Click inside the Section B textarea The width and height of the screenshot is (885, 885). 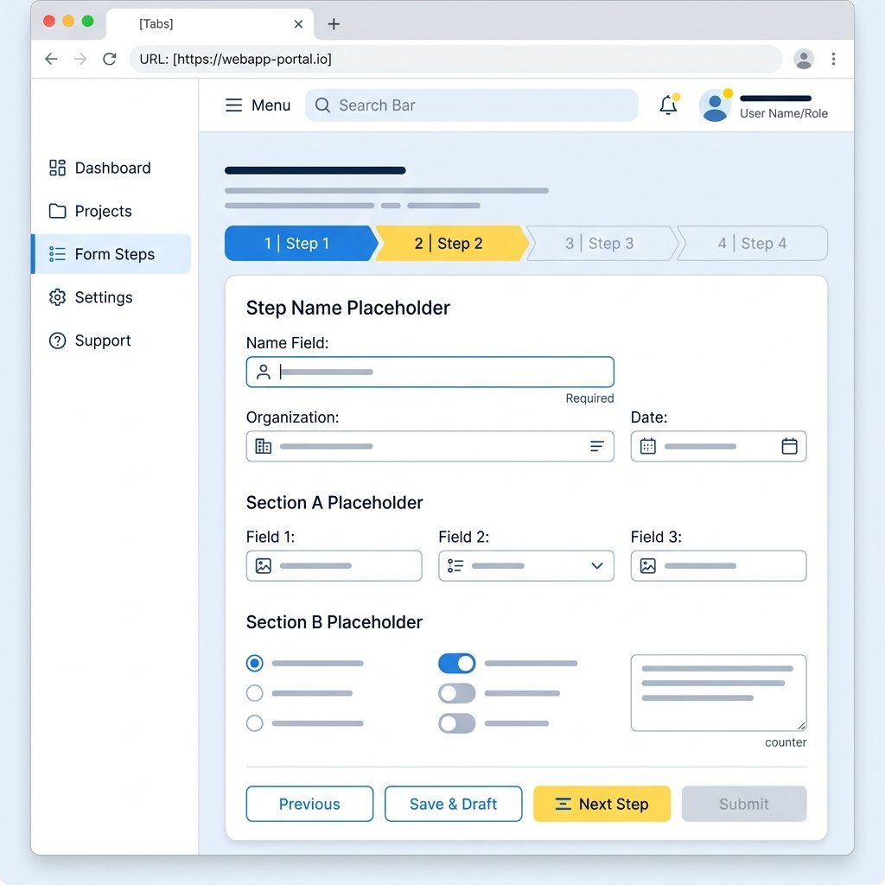(718, 693)
